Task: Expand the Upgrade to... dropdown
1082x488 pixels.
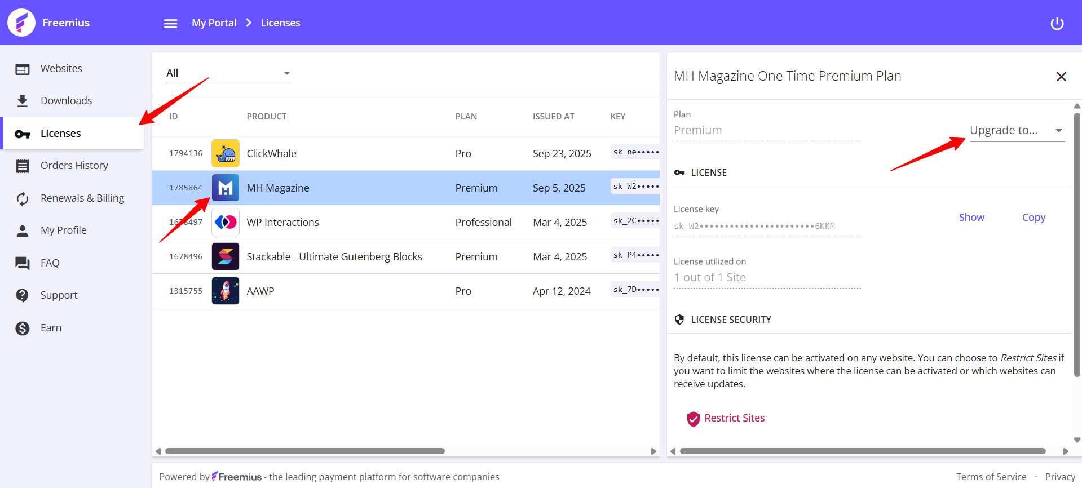Action: click(1016, 131)
